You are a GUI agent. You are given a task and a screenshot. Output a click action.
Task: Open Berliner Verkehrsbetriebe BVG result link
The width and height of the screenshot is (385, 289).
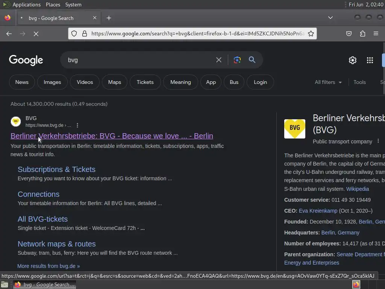[x=112, y=136]
